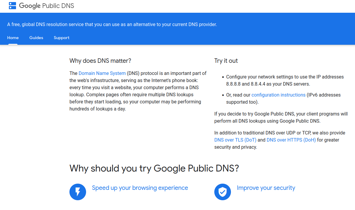
Task: Click the Why does DNS matter heading
Action: [100, 61]
